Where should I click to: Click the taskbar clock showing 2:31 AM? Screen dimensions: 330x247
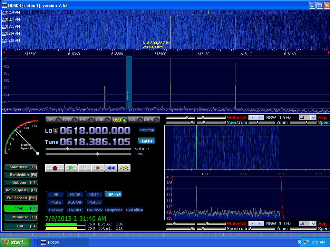(x=318, y=242)
